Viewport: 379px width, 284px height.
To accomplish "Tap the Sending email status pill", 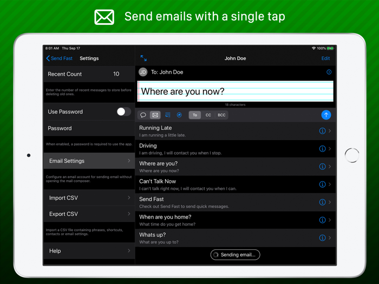I will click(x=235, y=255).
